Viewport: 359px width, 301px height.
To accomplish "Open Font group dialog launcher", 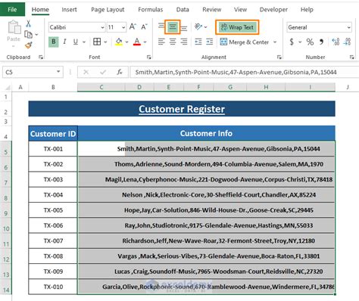I will 148,57.
